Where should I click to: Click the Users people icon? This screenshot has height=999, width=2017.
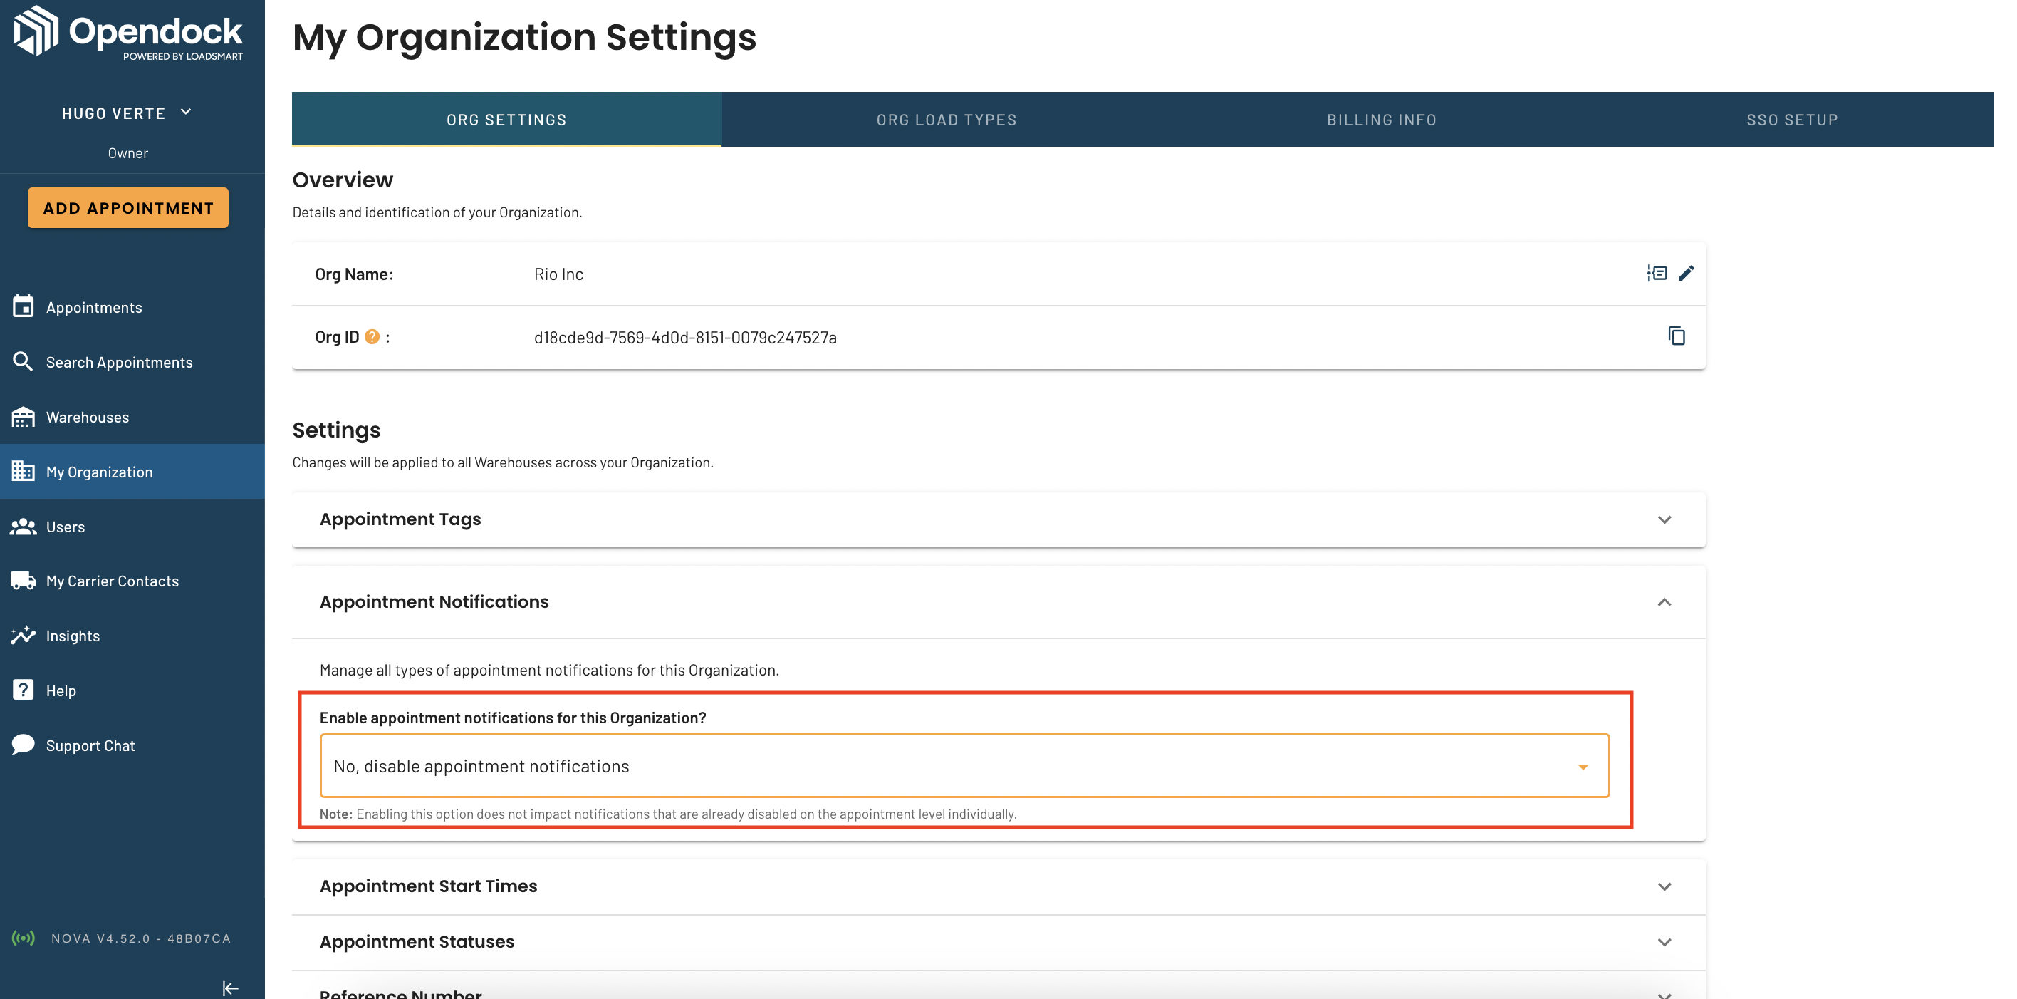(24, 526)
